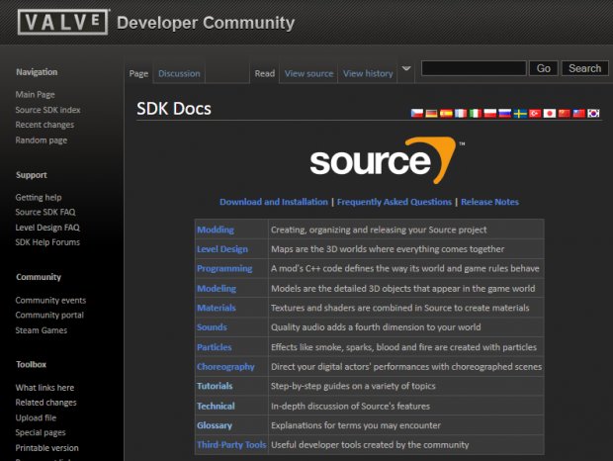Switch to the Page tab
The height and width of the screenshot is (461, 613).
[138, 73]
